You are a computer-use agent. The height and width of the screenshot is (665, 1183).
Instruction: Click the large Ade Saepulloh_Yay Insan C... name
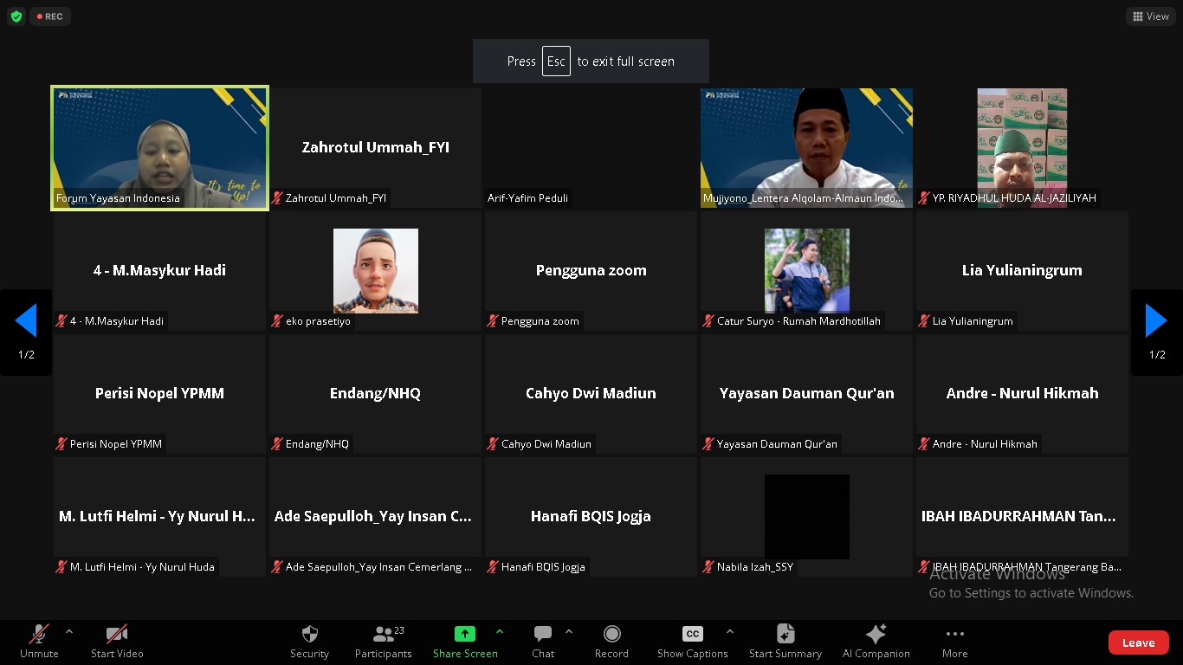point(372,516)
